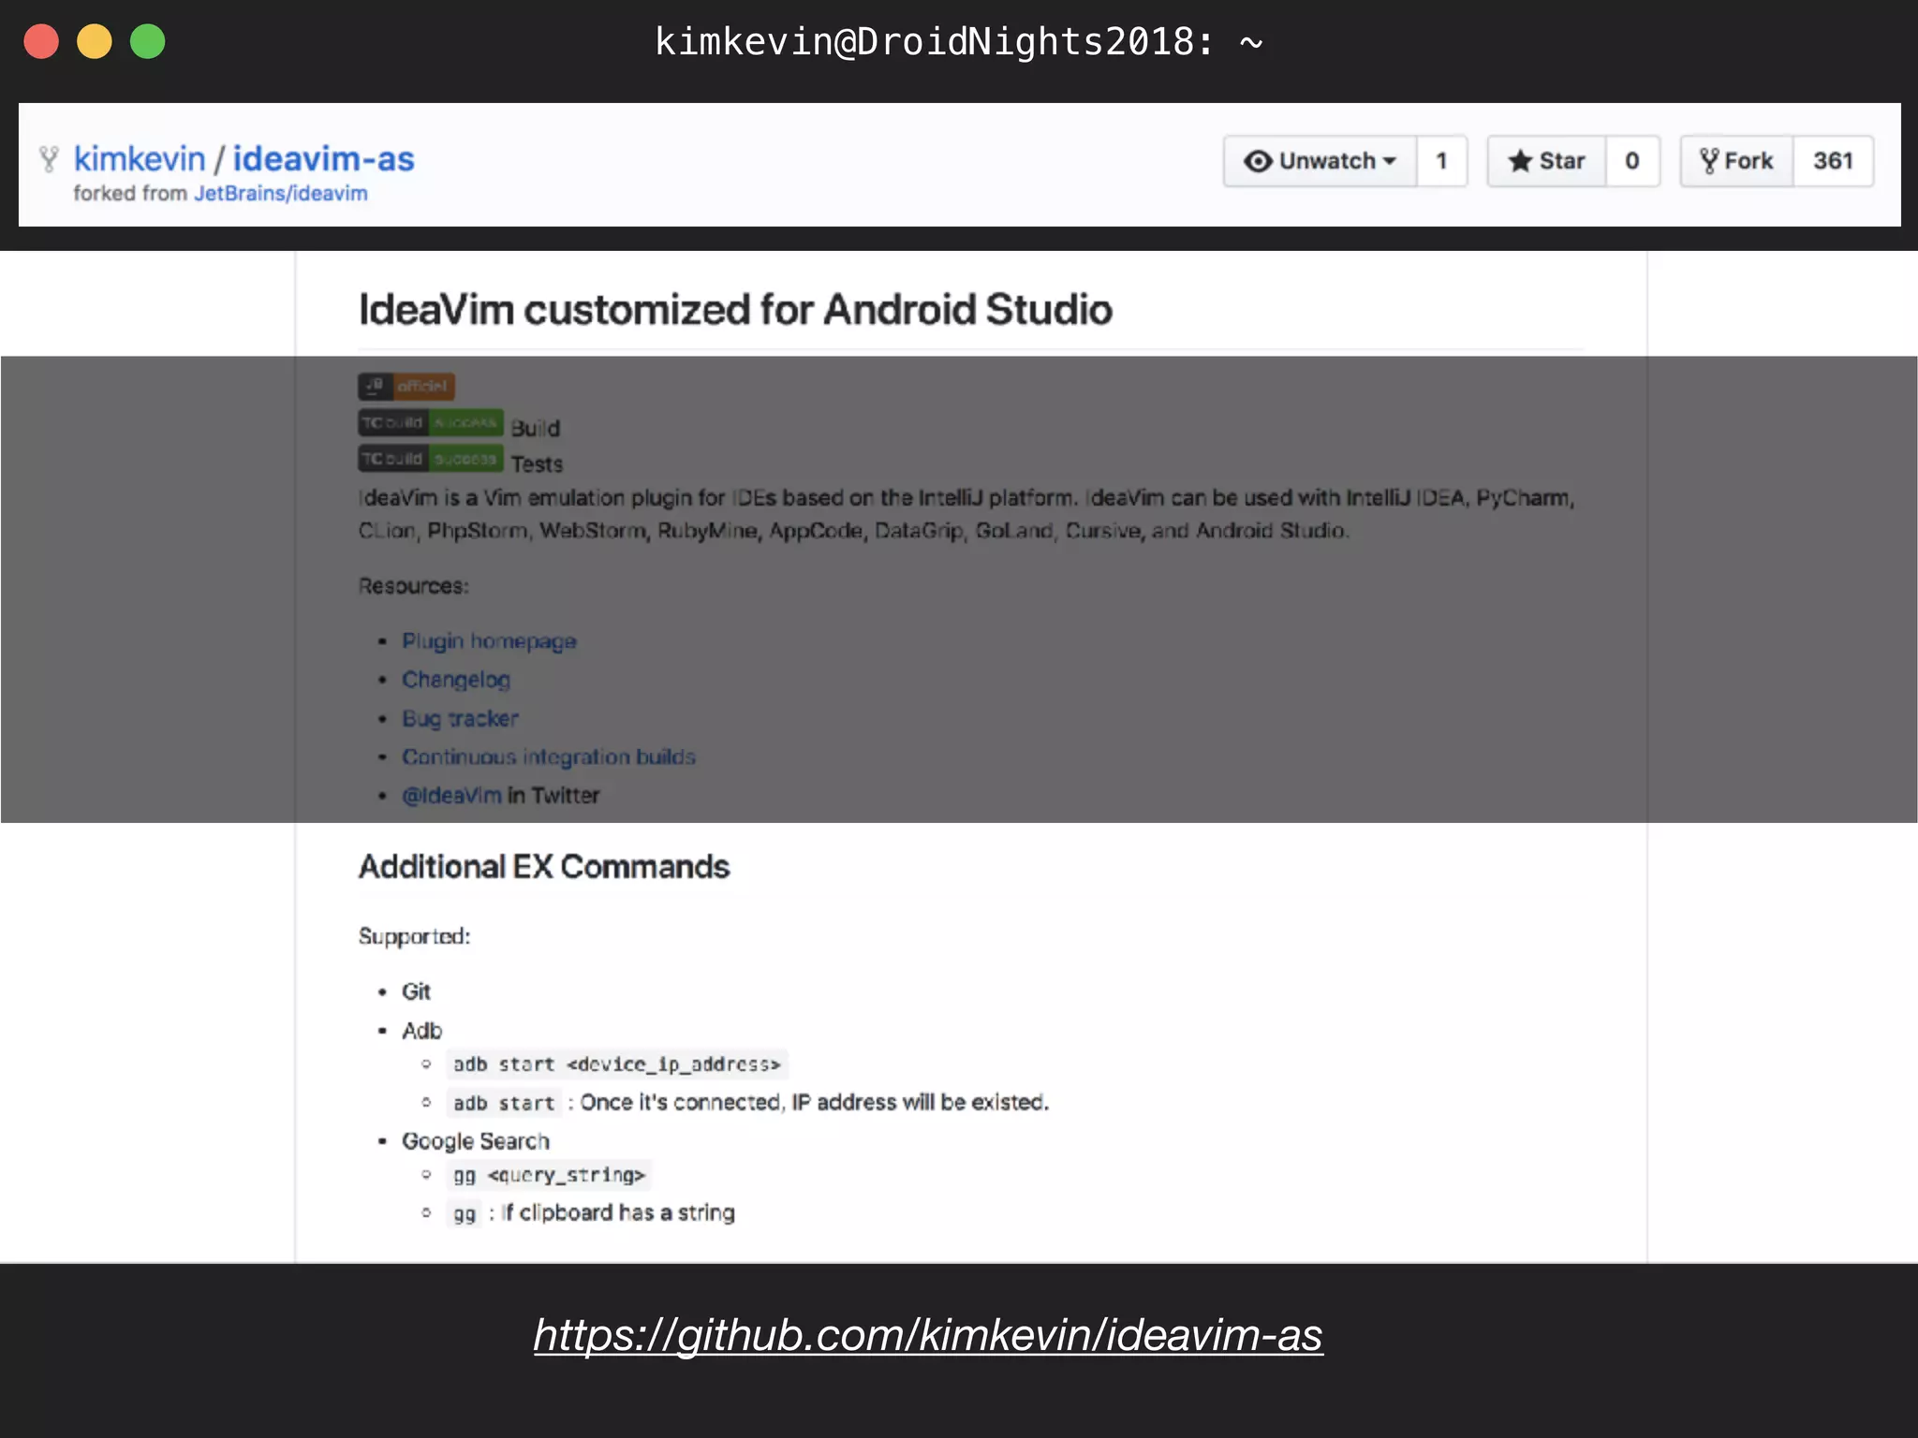Click the yellow minimize window button
This screenshot has height=1438, width=1918.
95,42
